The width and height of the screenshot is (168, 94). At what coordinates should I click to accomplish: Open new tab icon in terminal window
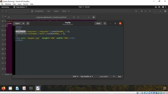[x=9, y=17]
